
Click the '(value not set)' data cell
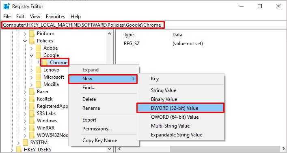tap(188, 44)
